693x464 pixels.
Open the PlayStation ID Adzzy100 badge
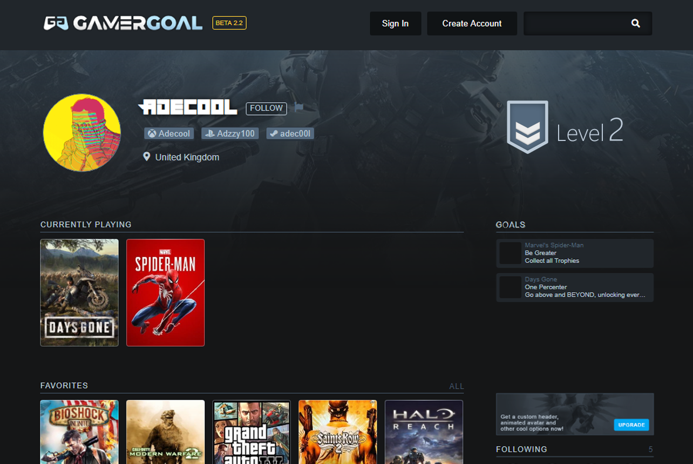point(230,133)
